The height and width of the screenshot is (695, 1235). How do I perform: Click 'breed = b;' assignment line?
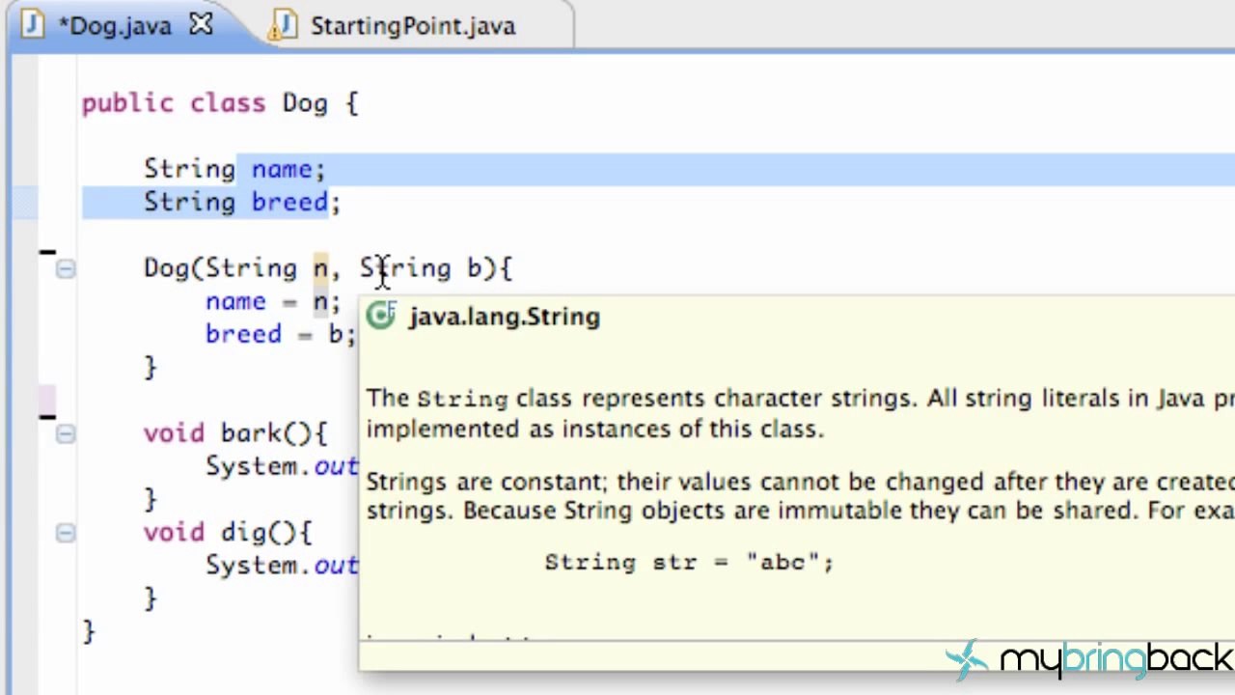point(280,334)
